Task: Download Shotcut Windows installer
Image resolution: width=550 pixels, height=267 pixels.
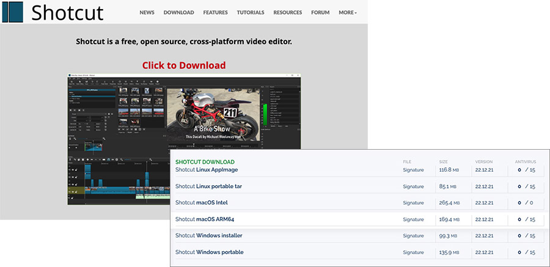Action: pyautogui.click(x=209, y=235)
